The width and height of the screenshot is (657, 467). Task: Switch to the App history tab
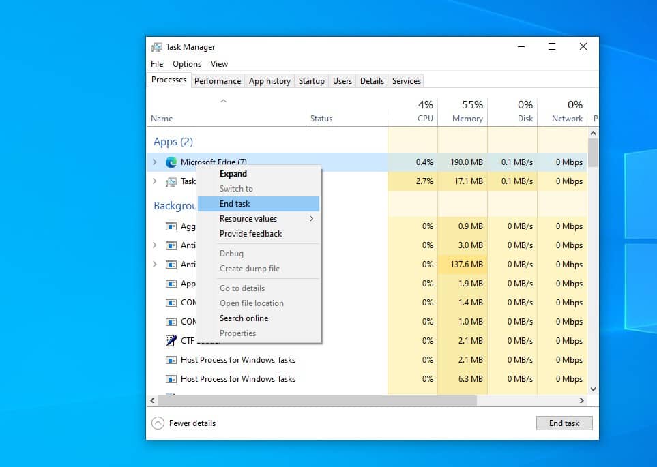tap(269, 81)
